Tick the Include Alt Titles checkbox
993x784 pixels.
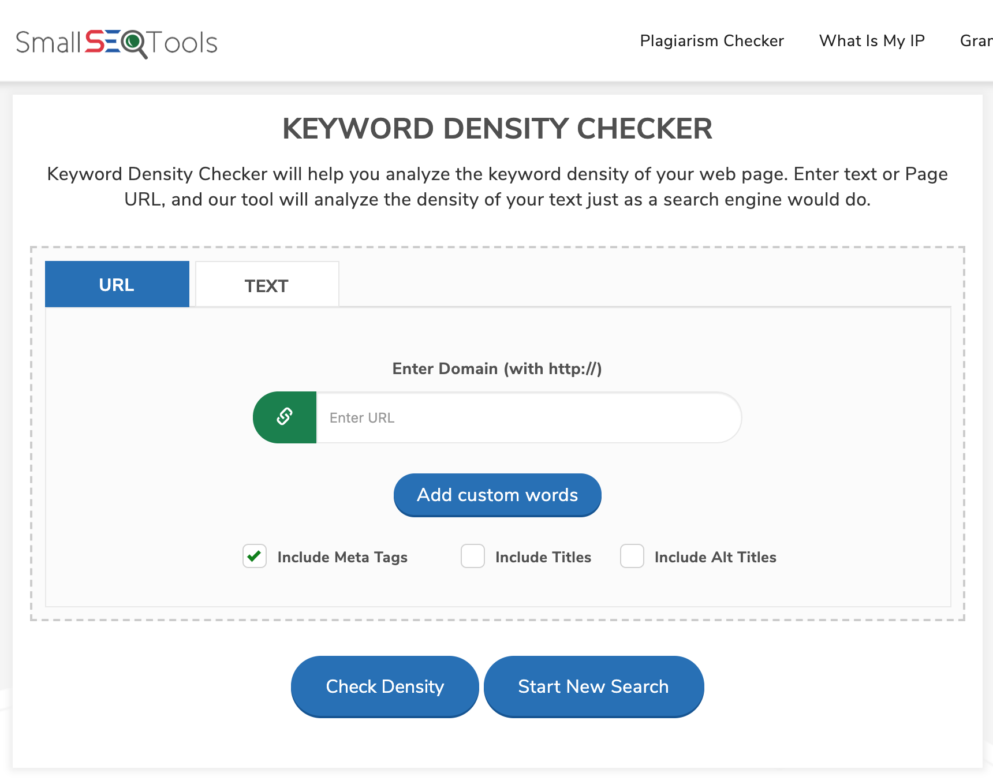[x=632, y=557]
